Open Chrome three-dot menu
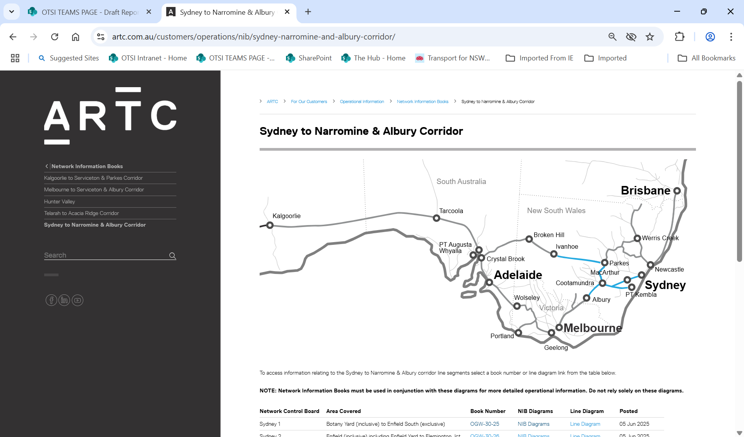Screen dimensions: 744x437 731,37
